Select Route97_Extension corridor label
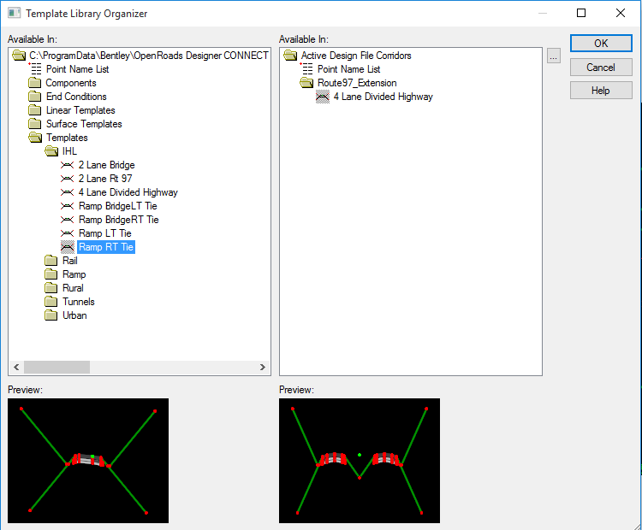Screen dimensions: 642x530 coord(357,83)
